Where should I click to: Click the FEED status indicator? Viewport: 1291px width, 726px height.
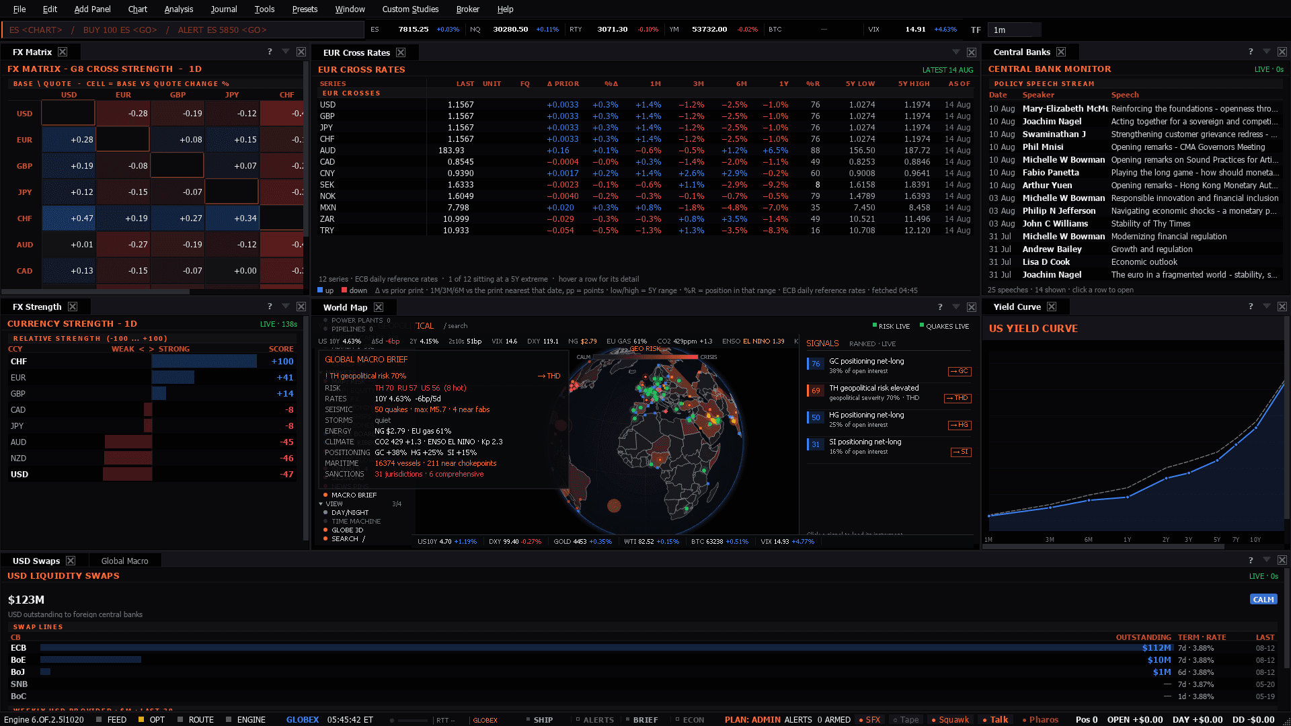[111, 719]
